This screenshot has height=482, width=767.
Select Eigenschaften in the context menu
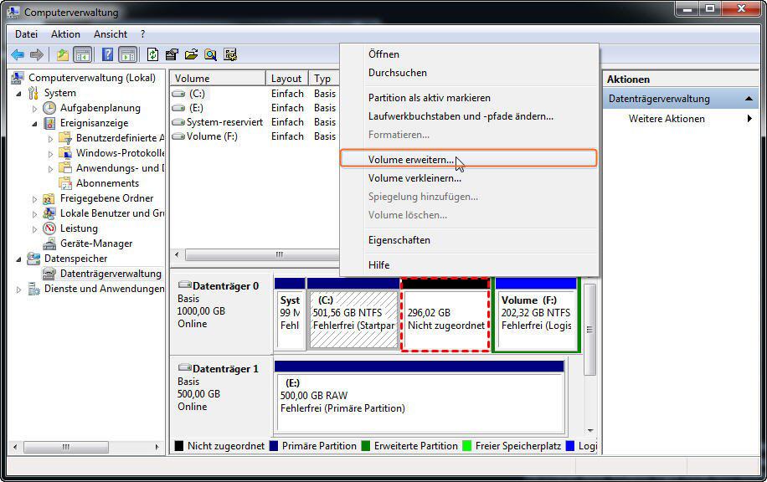click(x=399, y=240)
